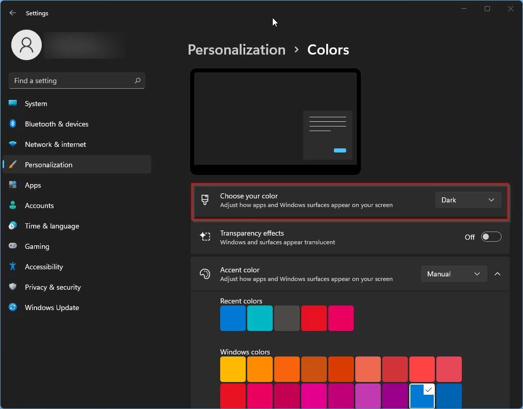This screenshot has height=409, width=523.
Task: Open Time & language settings
Action: (76, 226)
